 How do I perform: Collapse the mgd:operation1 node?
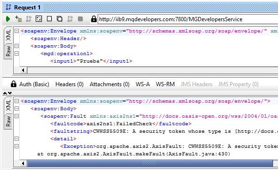click(x=16, y=53)
